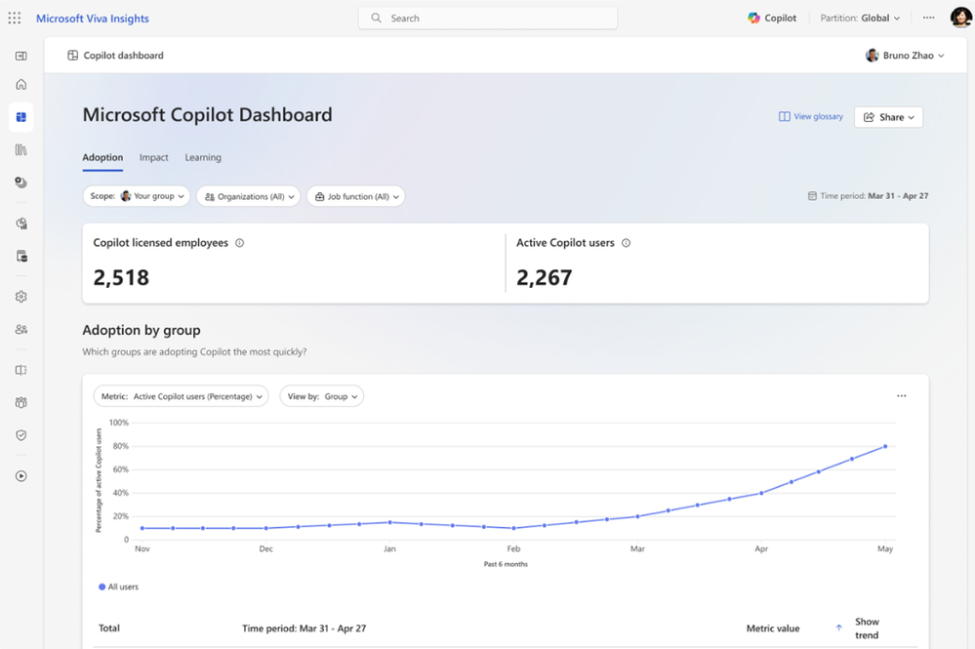Click the 2,518 licensed employees value
The width and height of the screenshot is (975, 649).
click(x=121, y=277)
